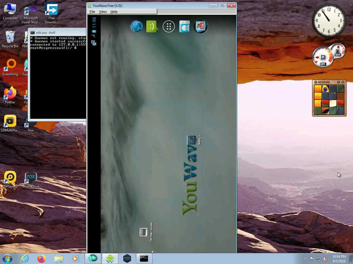Launch the Android globe Browser app
Image resolution: width=353 pixels, height=264 pixels.
137,26
